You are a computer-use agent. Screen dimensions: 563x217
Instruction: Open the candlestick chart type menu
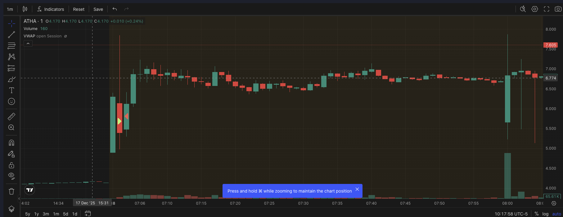tap(25, 9)
